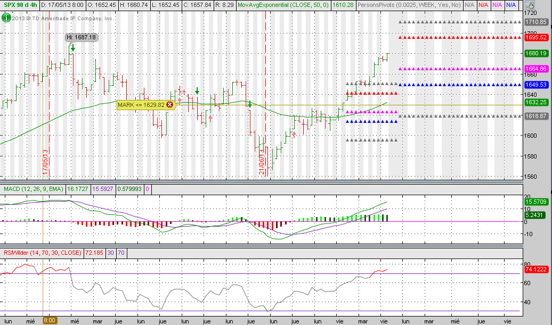Click the price axis pan hand icon
552x325 pixels.
pyautogui.click(x=530, y=5)
